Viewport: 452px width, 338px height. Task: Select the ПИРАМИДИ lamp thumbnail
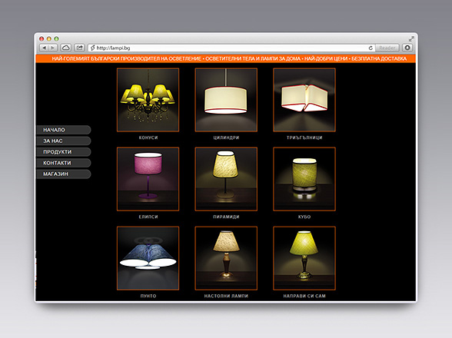[x=226, y=179]
